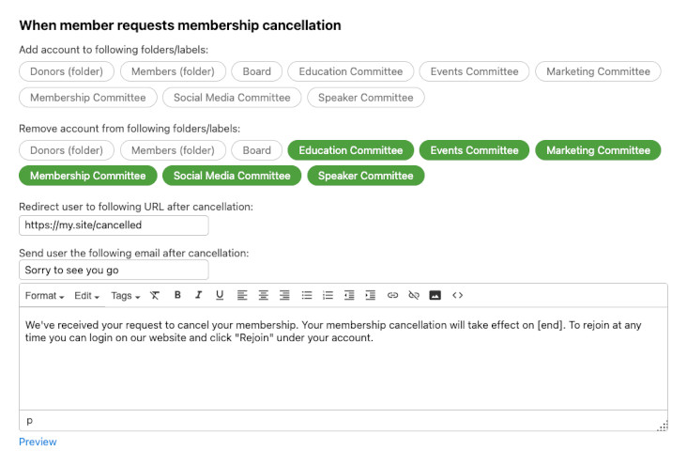Click the Preview link
Screen dimensions: 687x465
tap(38, 442)
